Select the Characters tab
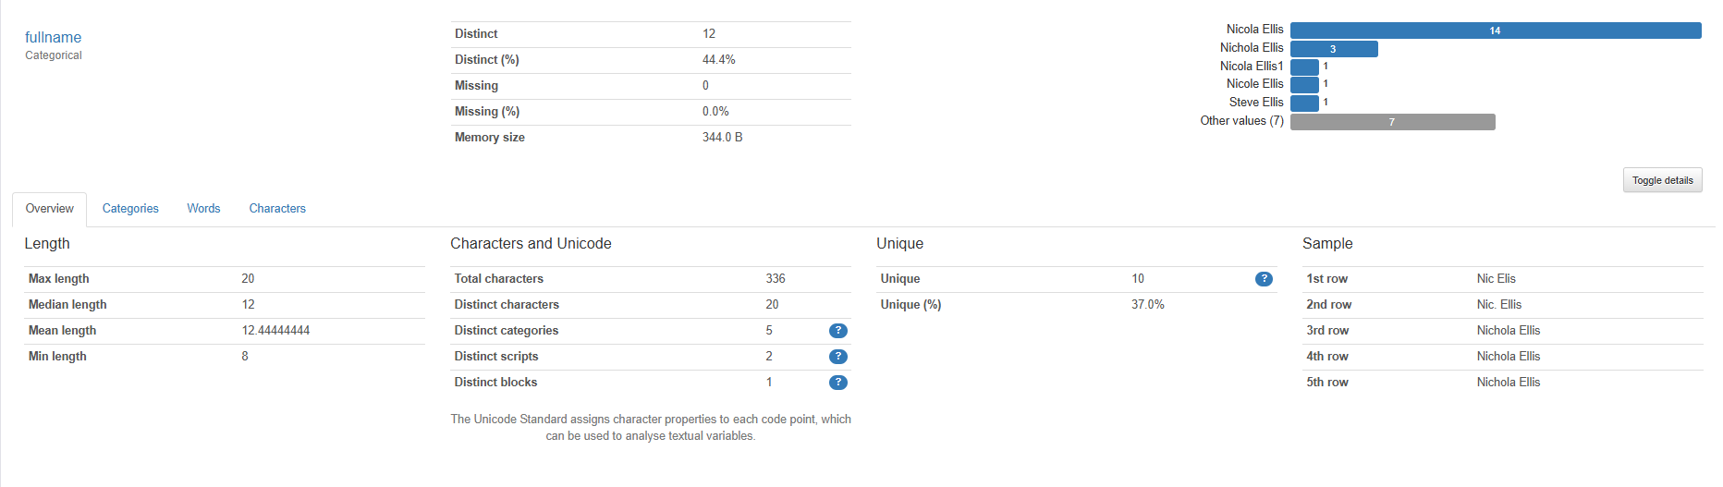 click(x=277, y=209)
